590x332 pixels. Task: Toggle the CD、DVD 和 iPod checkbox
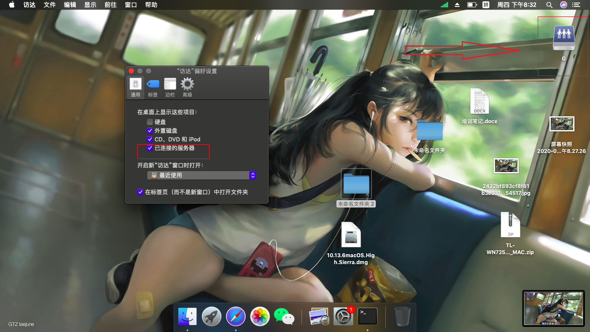point(150,139)
